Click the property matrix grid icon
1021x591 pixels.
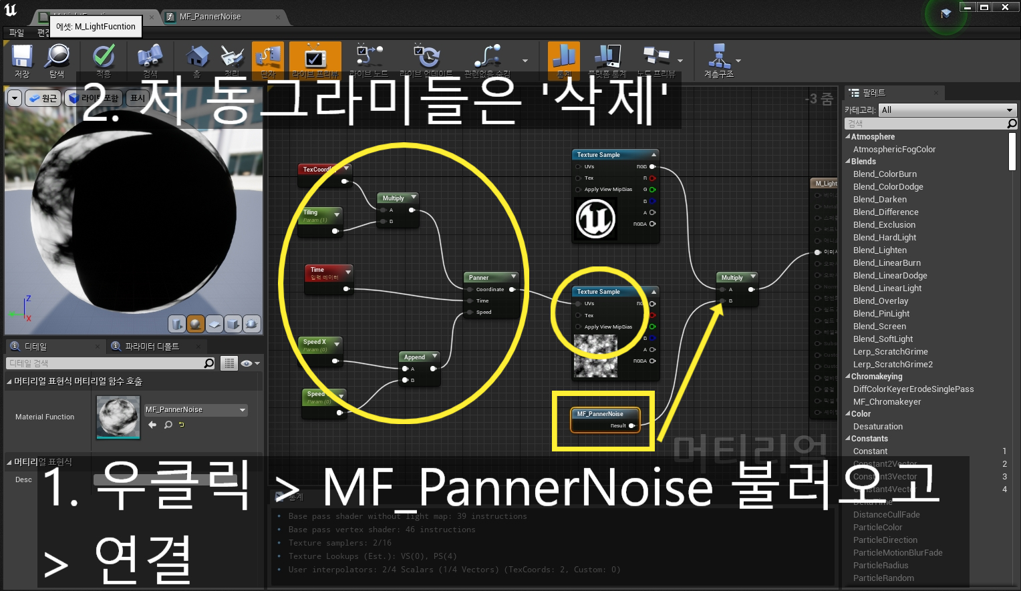click(229, 363)
